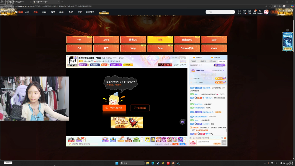Click the purple badge button below the ranking tabs
The height and width of the screenshot is (166, 295).
[219, 65]
